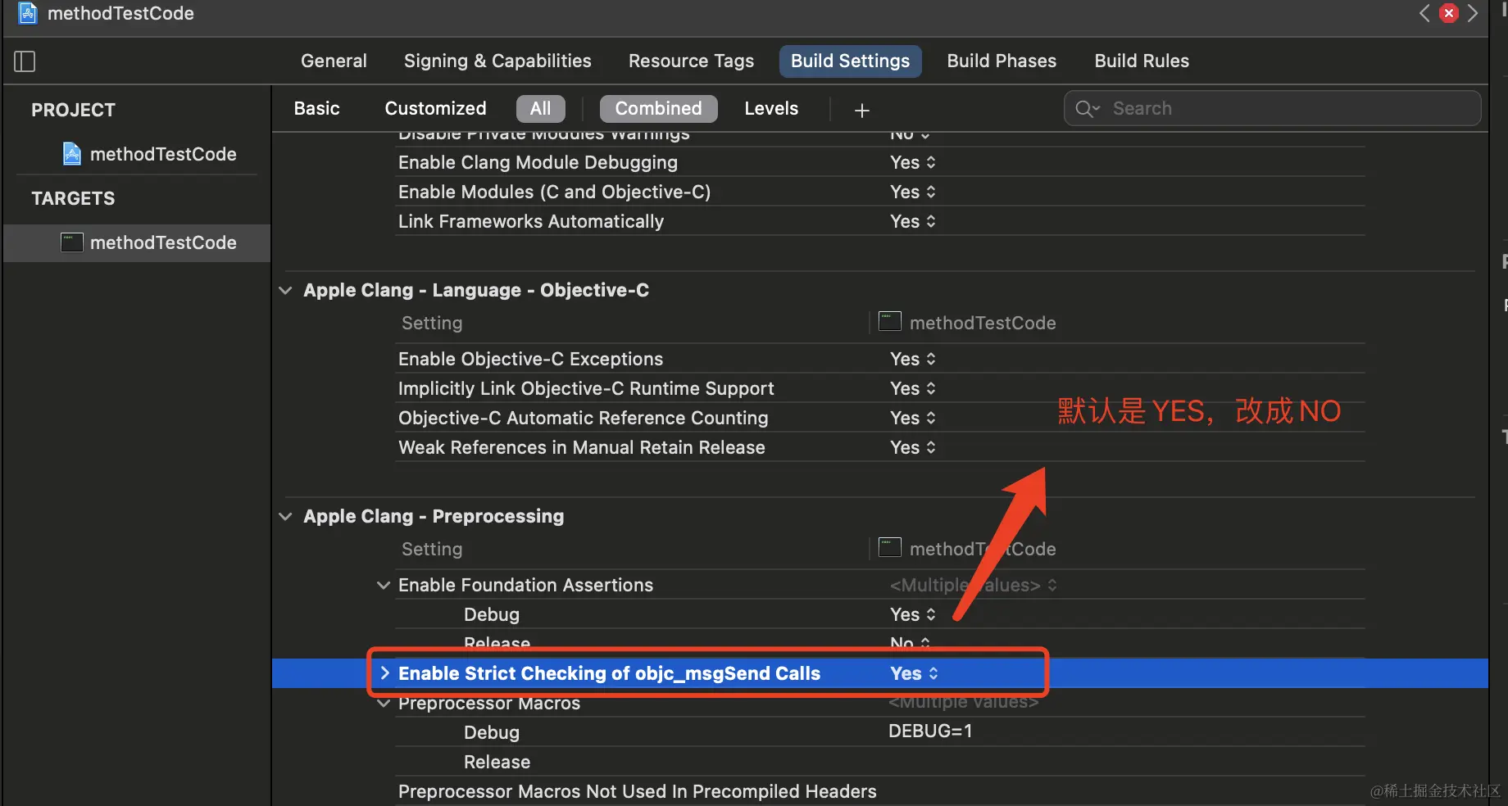Image resolution: width=1508 pixels, height=806 pixels.
Task: Click Setting column header in Preprocessing section
Action: 432,550
